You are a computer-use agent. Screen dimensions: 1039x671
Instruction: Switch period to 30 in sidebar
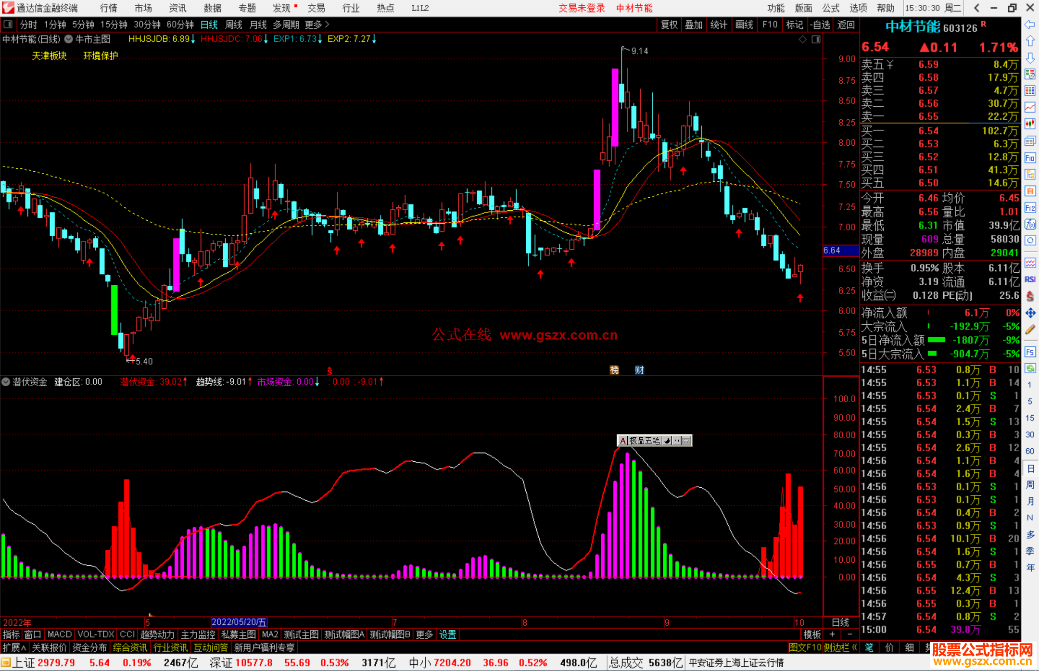click(x=1030, y=434)
